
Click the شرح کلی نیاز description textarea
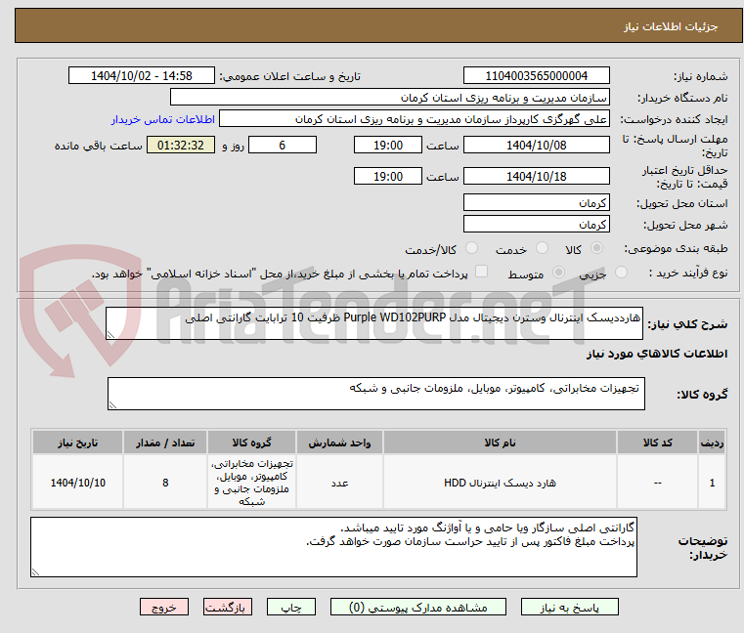373,323
